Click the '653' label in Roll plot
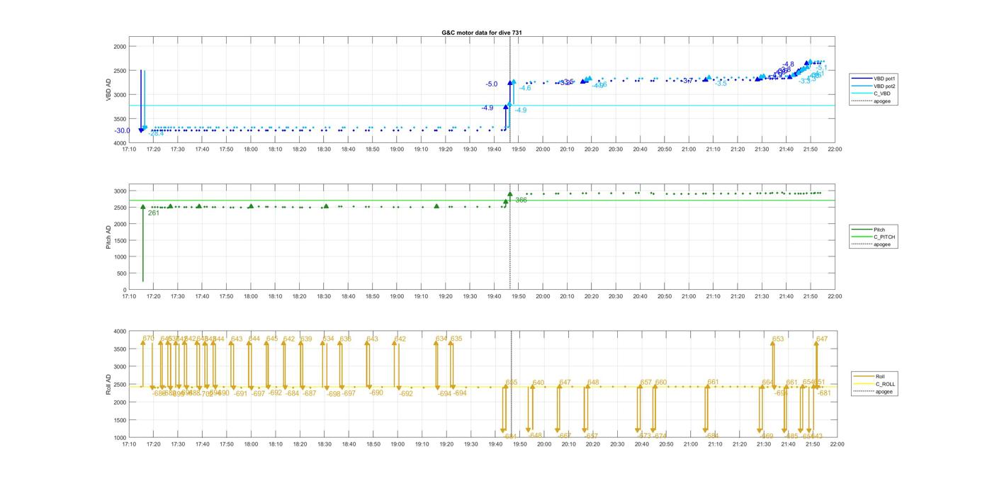The image size is (992, 491). point(778,339)
